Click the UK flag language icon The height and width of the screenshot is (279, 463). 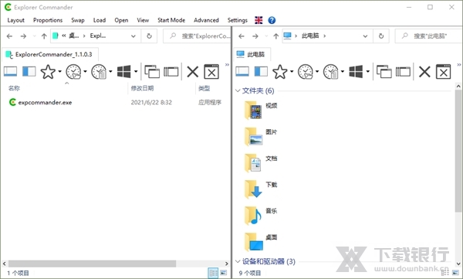(259, 20)
